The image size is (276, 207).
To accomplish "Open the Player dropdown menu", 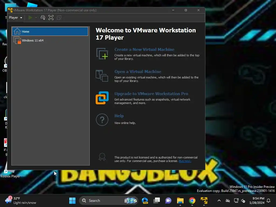I will click(15, 18).
